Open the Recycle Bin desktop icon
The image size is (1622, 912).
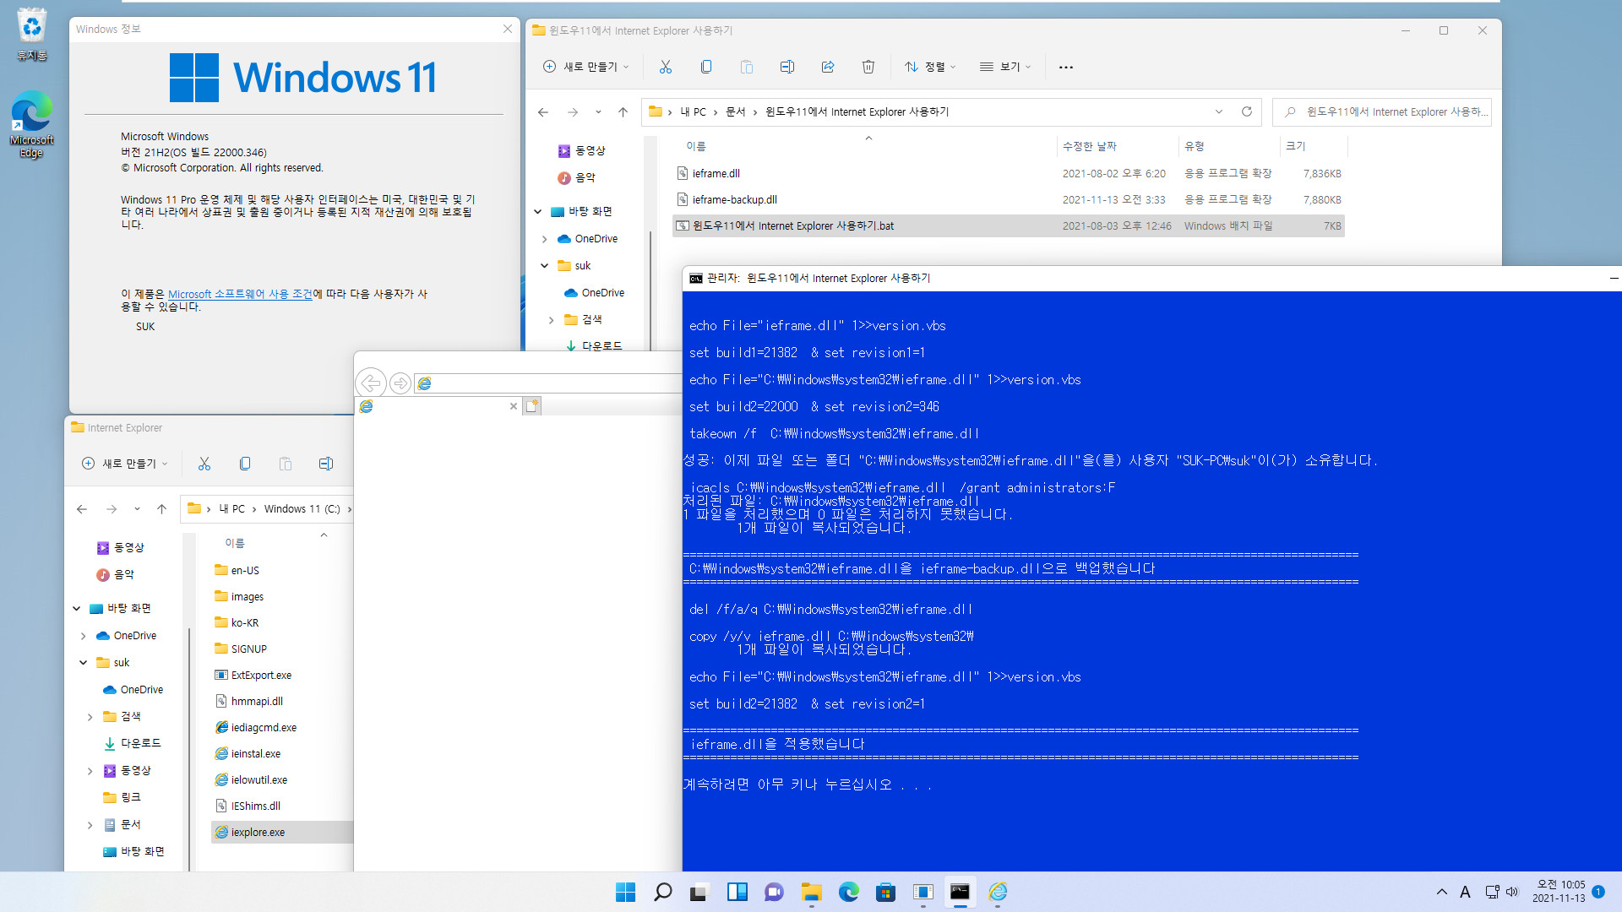31,35
